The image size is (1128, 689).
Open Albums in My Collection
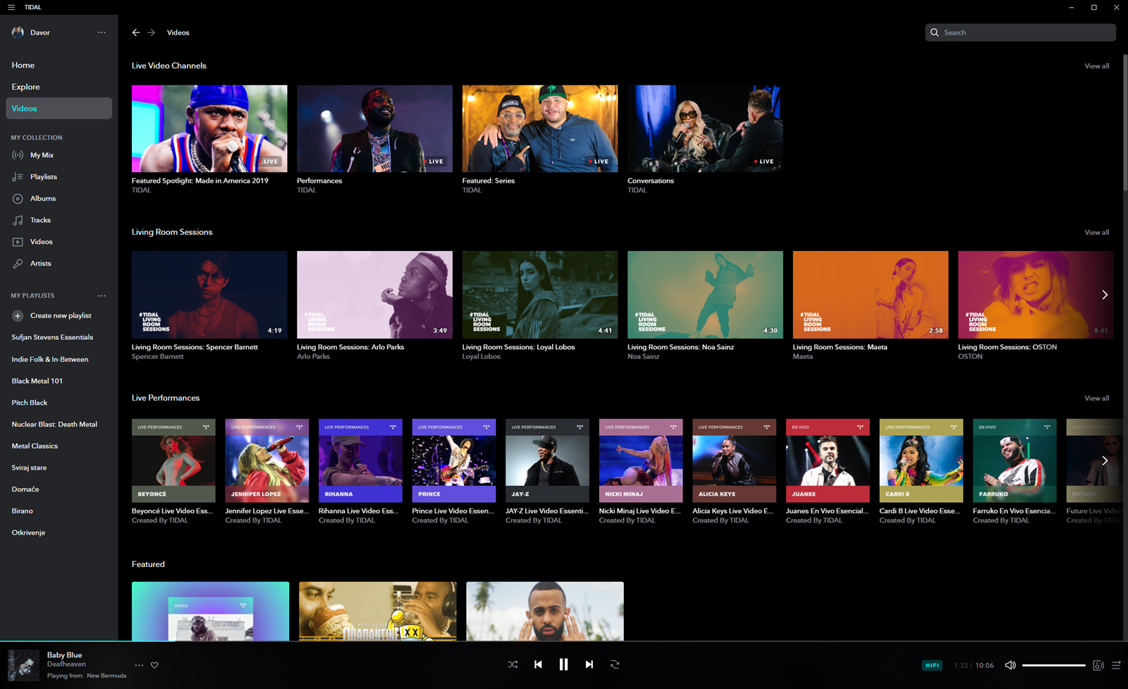pos(42,199)
